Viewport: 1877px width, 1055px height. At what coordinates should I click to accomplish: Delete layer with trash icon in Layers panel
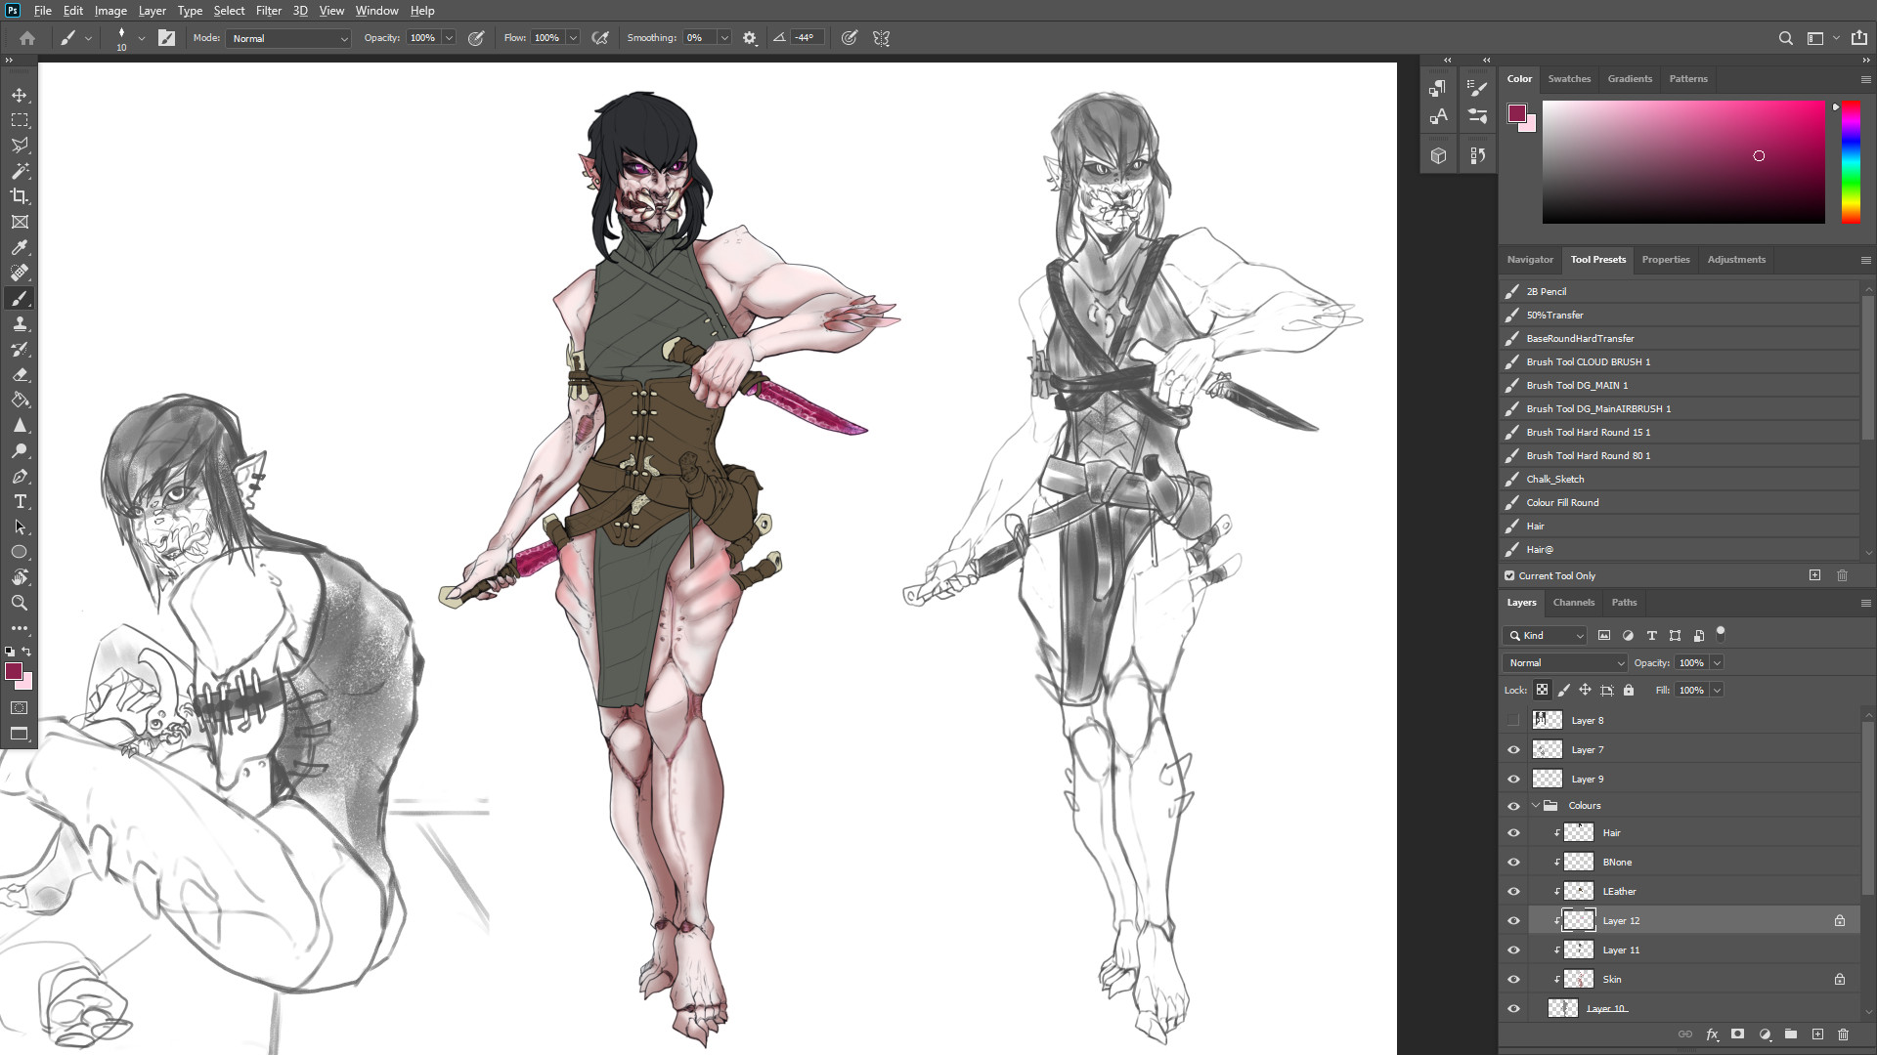[1843, 1034]
